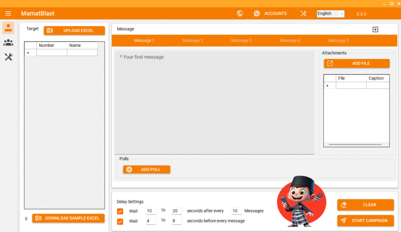Open the hamburger menu
The width and height of the screenshot is (401, 232).
point(8,13)
